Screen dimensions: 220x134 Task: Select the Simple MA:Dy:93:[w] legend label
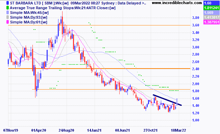click(x=29, y=17)
